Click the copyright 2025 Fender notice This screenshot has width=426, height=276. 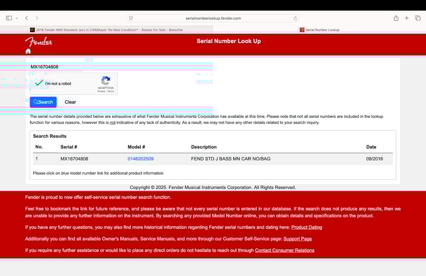click(213, 188)
